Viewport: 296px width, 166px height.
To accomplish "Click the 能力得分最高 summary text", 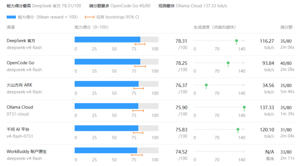I will point(44,6).
